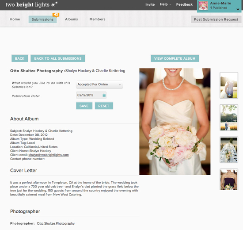This screenshot has height=230, width=243.
Task: Go to the Albums tab
Action: 72,19
